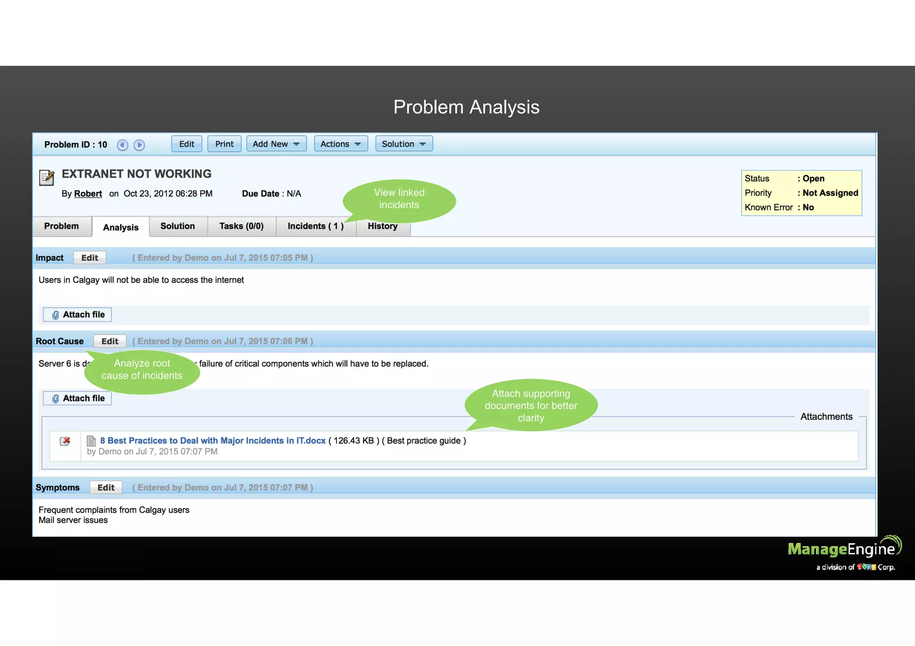This screenshot has width=915, height=646.
Task: Print the problem record
Action: [x=224, y=144]
